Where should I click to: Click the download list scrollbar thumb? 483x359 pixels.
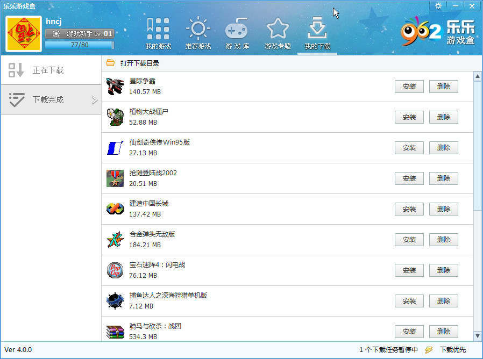click(478, 146)
